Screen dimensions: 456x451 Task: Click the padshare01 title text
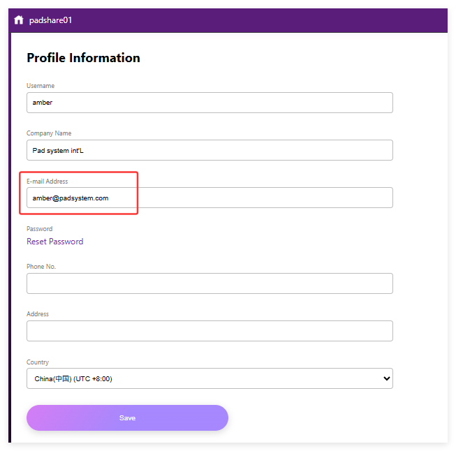pyautogui.click(x=50, y=20)
